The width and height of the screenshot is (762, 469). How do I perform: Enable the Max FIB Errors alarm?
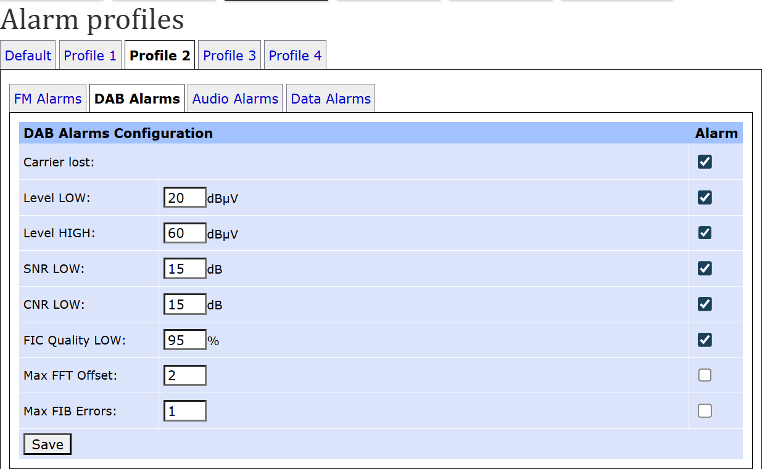tap(705, 411)
